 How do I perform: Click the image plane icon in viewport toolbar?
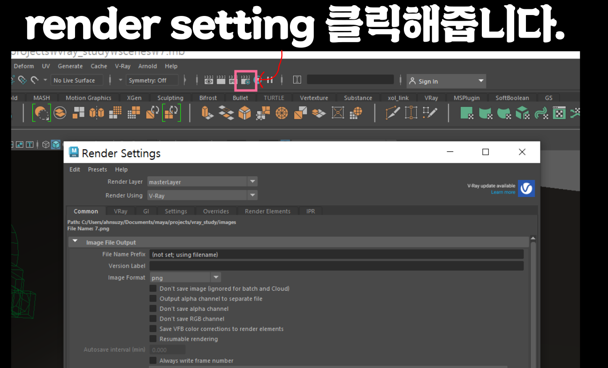20,144
